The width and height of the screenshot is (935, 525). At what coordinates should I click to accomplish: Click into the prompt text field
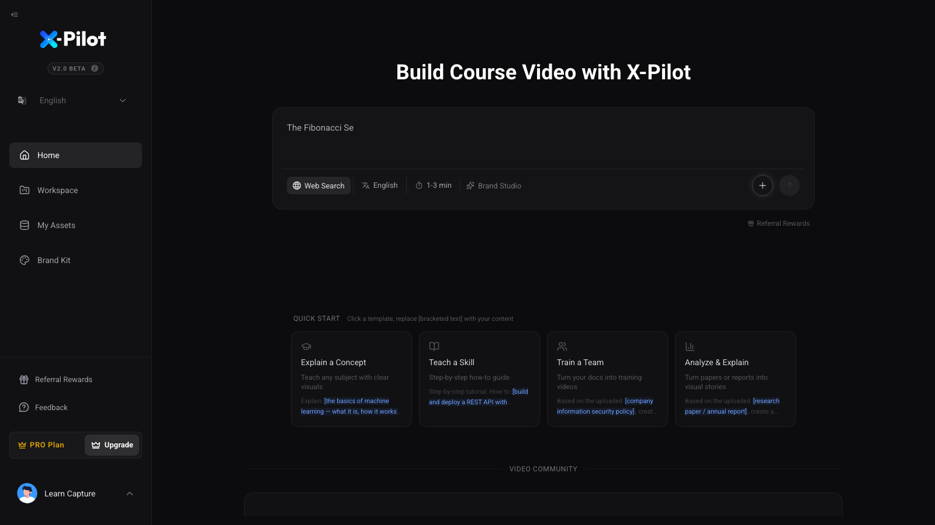543,138
